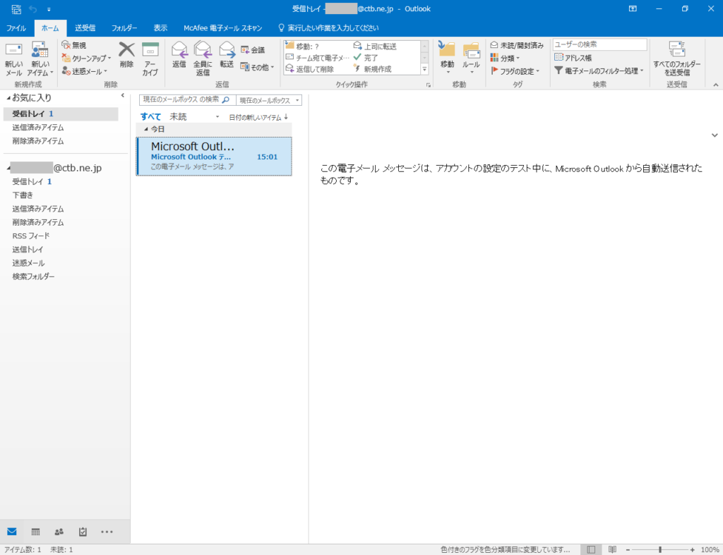Click the zoom out minus button
Image resolution: width=723 pixels, height=555 pixels.
(628, 549)
